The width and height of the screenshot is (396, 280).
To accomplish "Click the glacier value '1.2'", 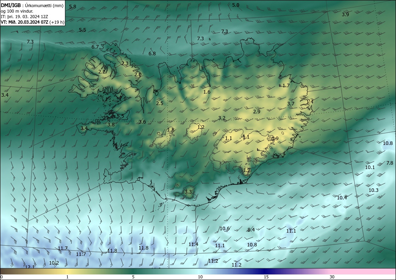I will (201, 127).
